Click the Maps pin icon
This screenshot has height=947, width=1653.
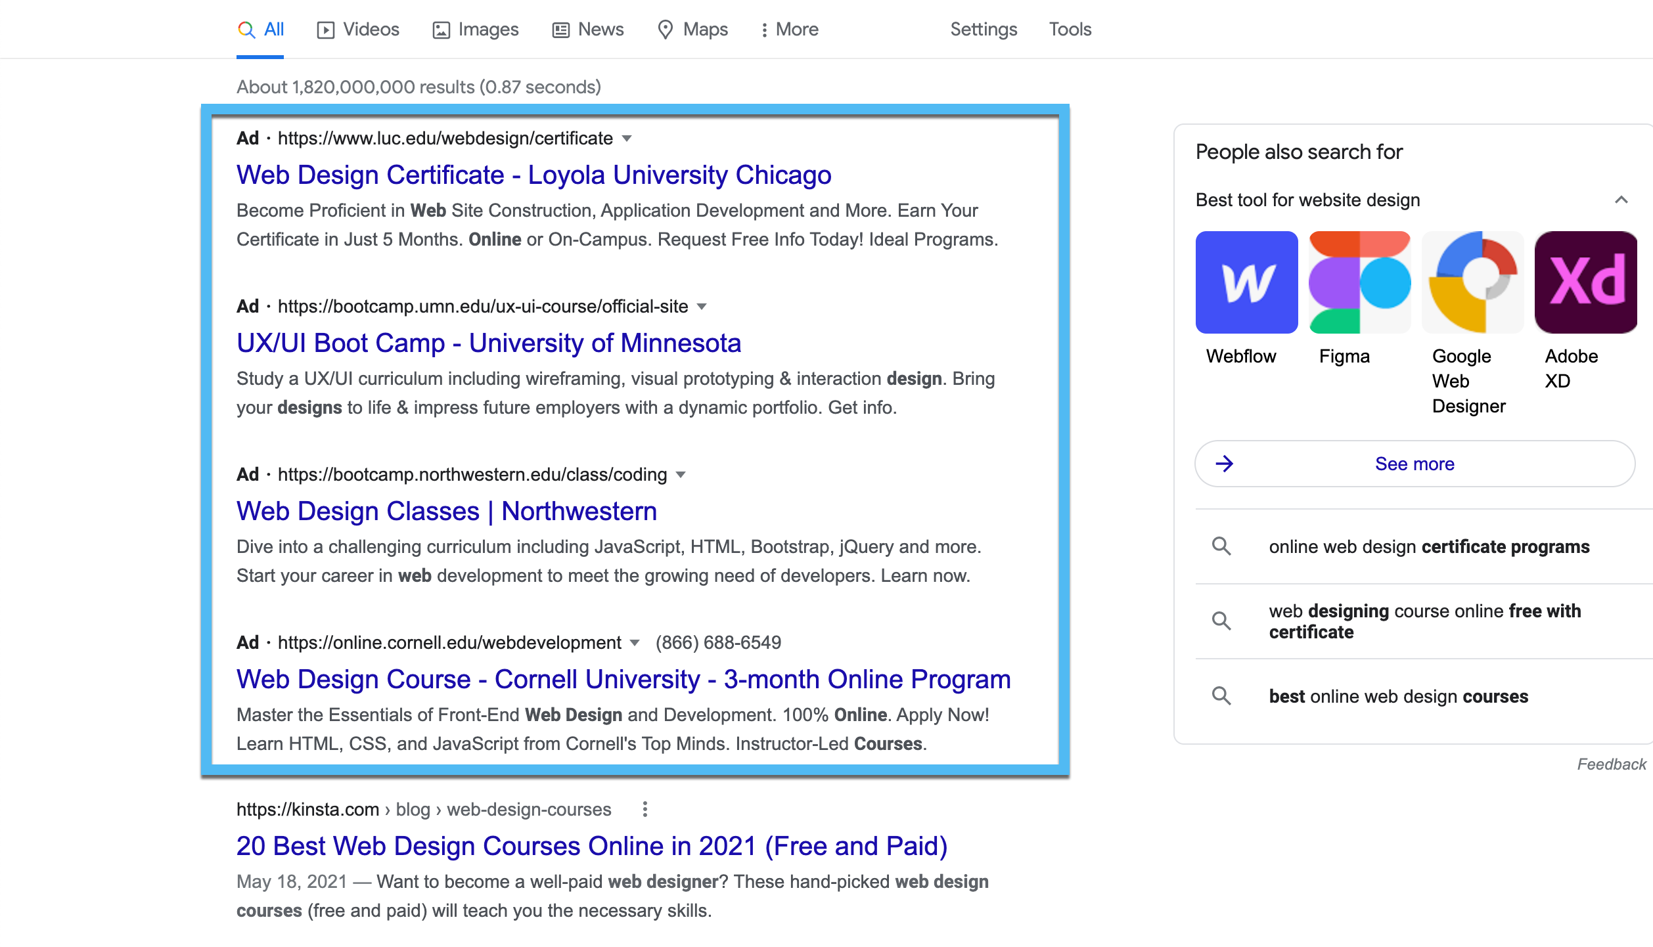coord(666,30)
